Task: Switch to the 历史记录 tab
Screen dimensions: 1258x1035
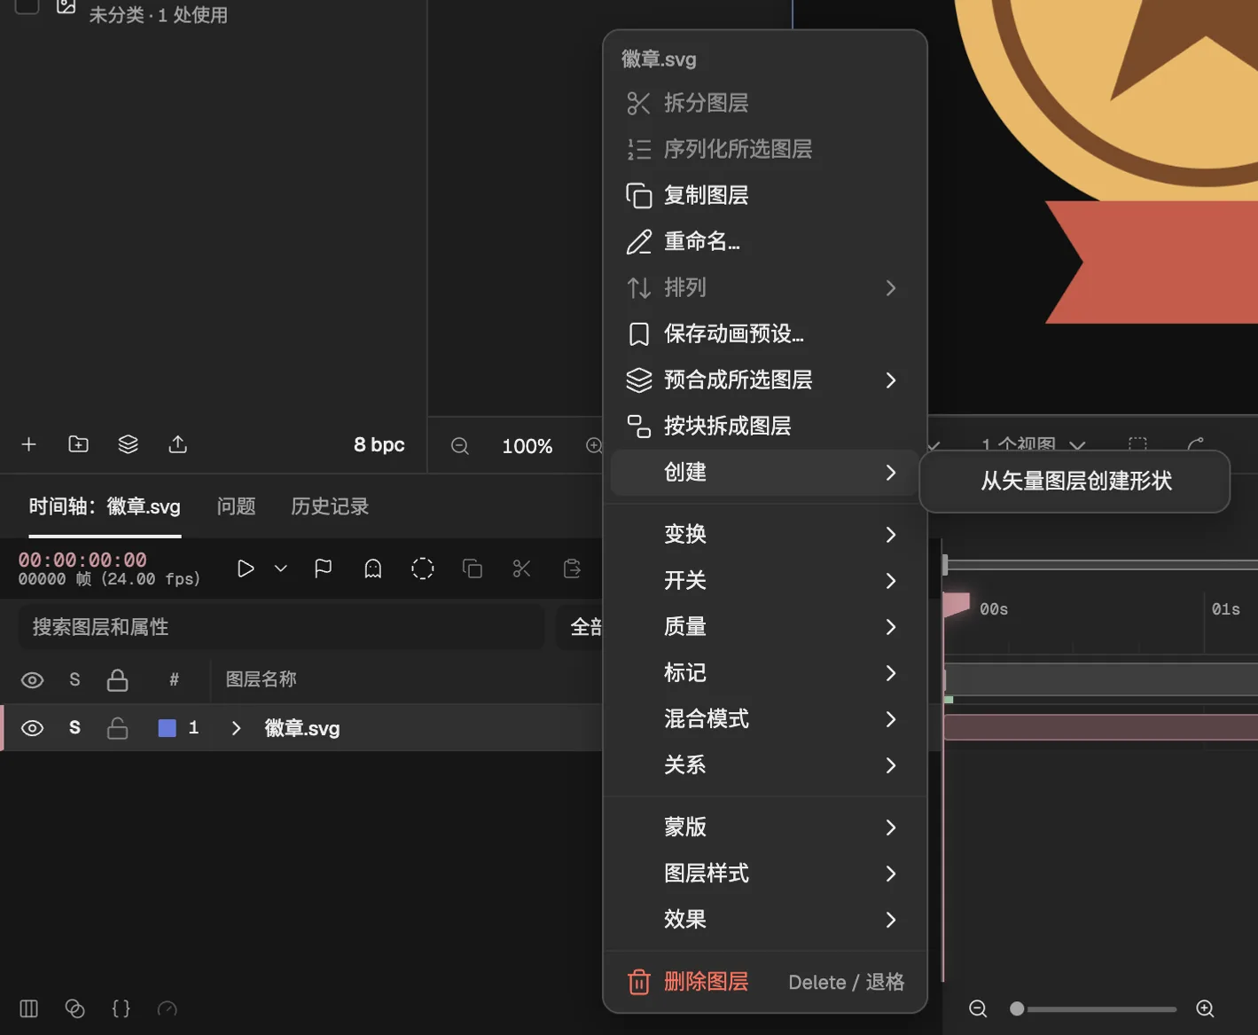Action: (330, 506)
